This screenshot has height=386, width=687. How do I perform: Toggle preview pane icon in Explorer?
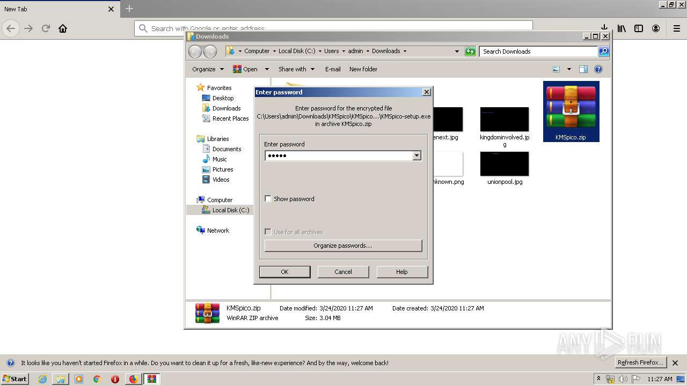tap(583, 69)
